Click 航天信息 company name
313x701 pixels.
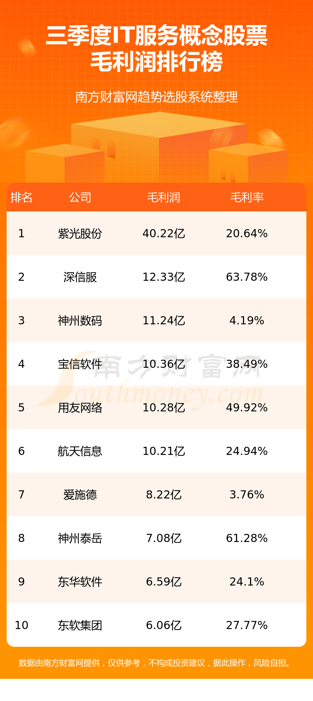pyautogui.click(x=80, y=451)
